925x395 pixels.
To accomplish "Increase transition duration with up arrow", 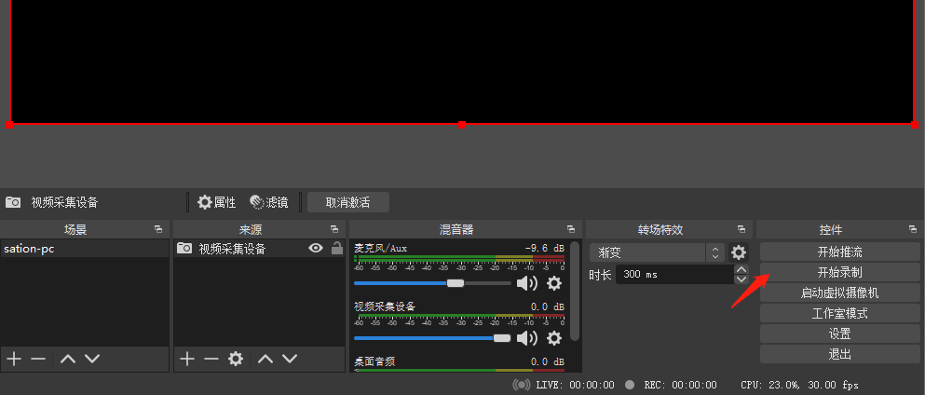I will [x=741, y=269].
